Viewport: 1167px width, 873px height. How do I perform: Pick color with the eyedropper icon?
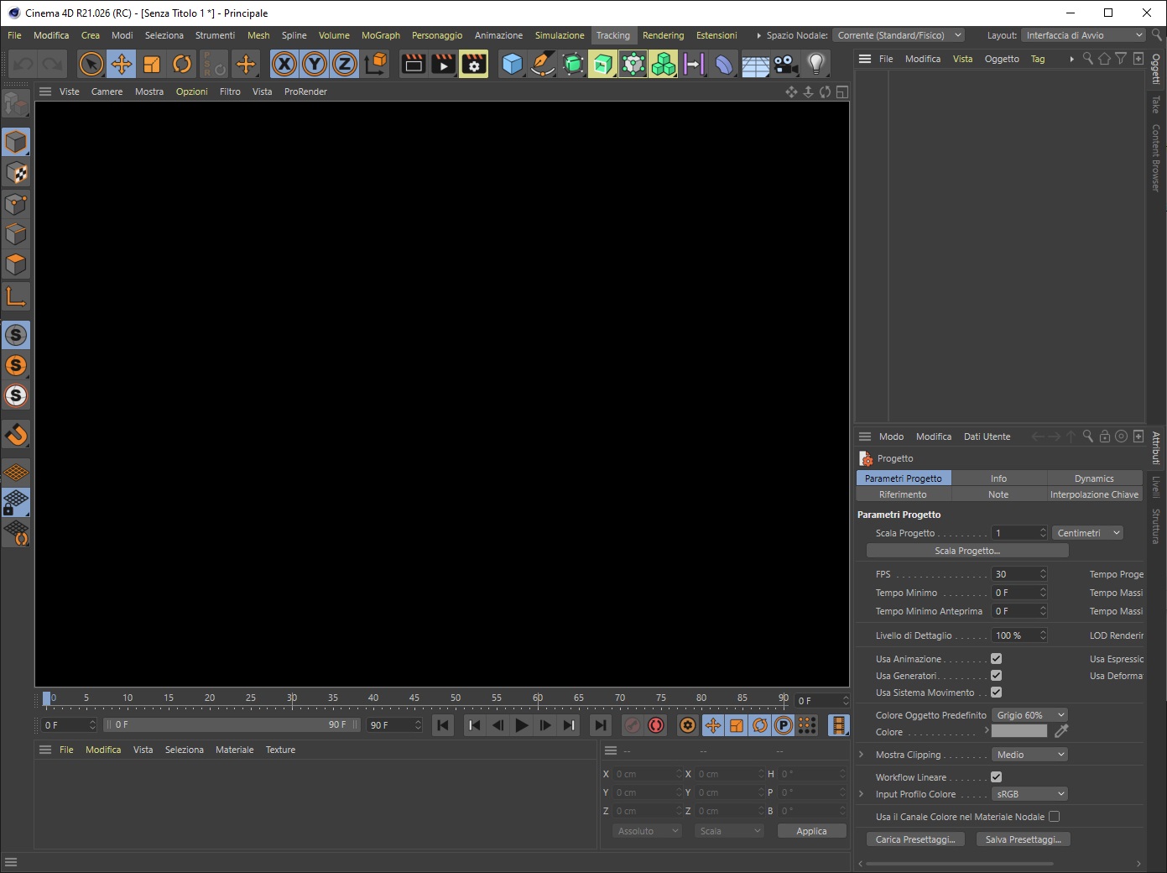click(1060, 731)
